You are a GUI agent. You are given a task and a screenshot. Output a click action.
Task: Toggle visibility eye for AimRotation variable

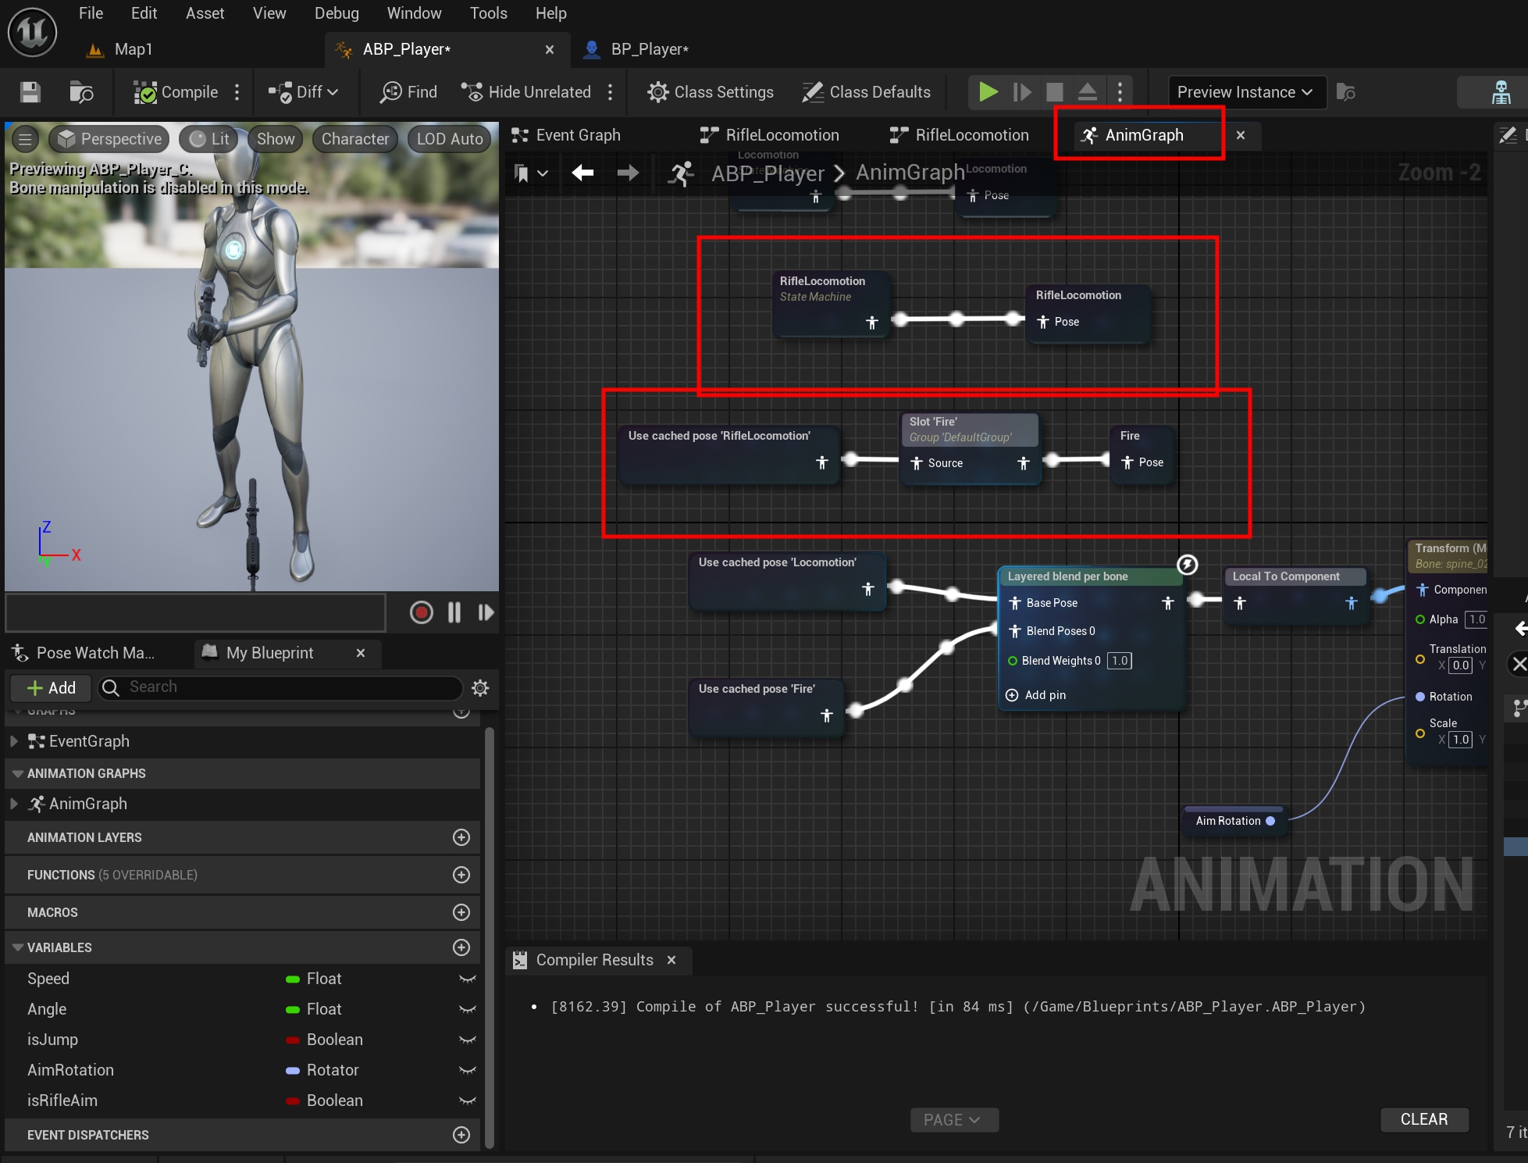point(468,1070)
